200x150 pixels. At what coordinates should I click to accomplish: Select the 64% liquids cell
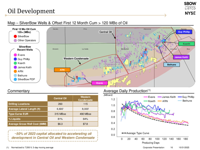coord(85,119)
